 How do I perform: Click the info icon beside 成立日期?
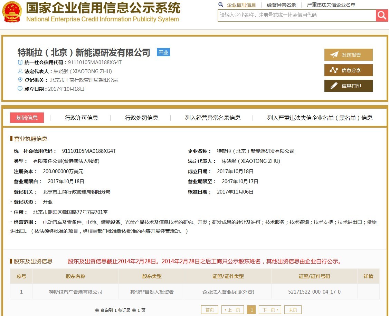[x=20, y=88]
